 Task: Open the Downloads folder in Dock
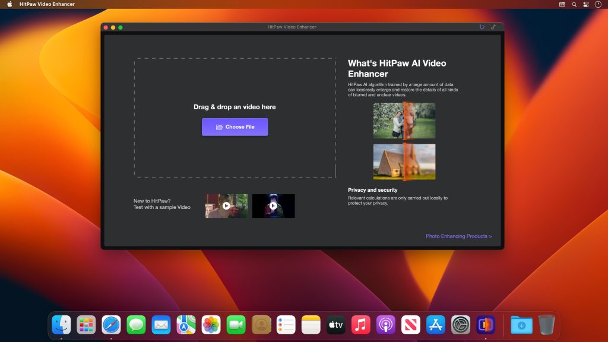tap(521, 325)
